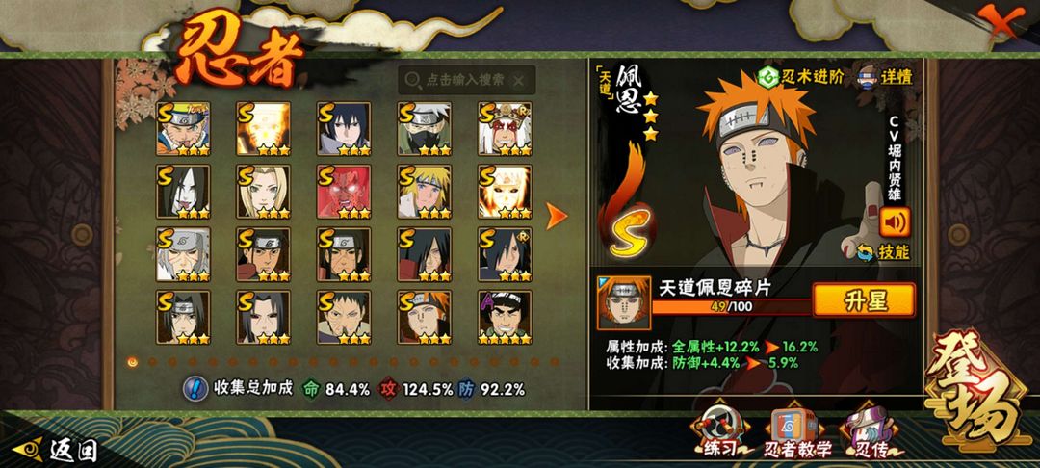Click the 天道佩恩碎片 fragment progress bar
Screen dimensions: 1040x468
tap(732, 306)
